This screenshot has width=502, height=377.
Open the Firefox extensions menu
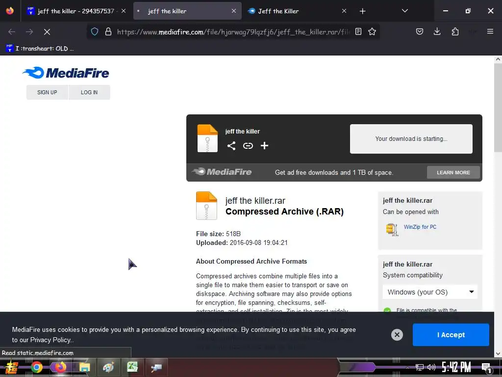point(455,32)
